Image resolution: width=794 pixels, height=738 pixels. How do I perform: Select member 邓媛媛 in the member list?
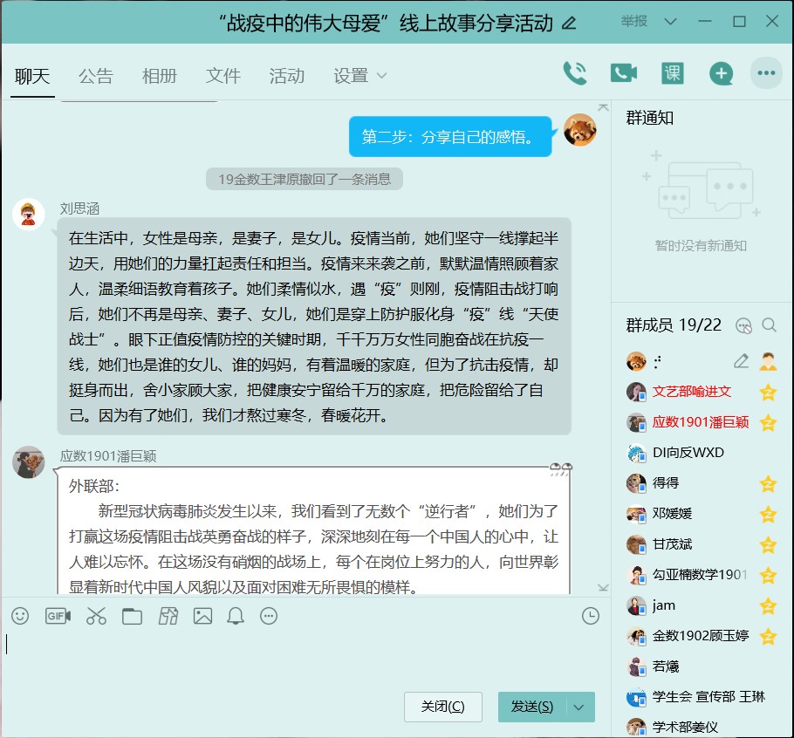tap(672, 514)
